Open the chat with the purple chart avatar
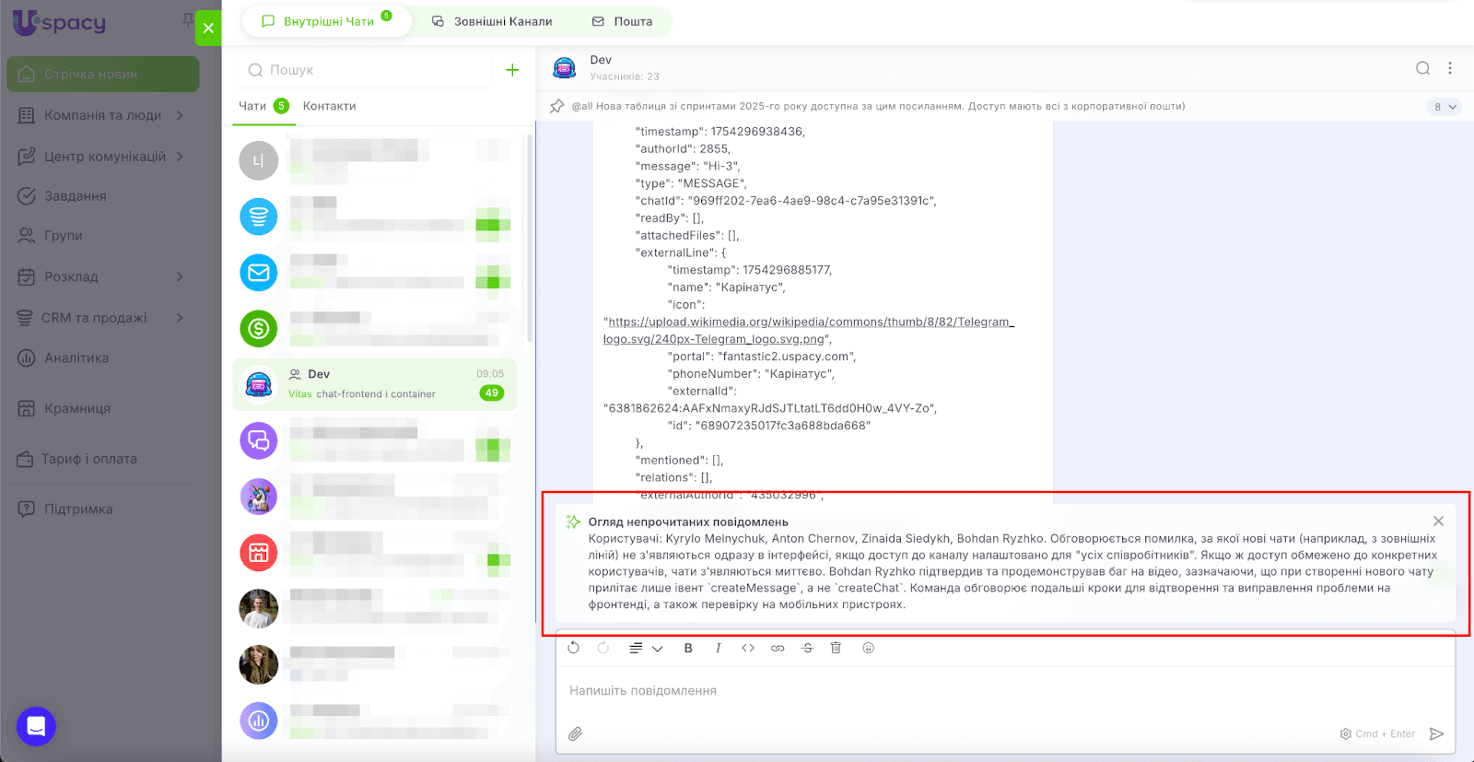Image resolution: width=1474 pixels, height=762 pixels. [374, 721]
